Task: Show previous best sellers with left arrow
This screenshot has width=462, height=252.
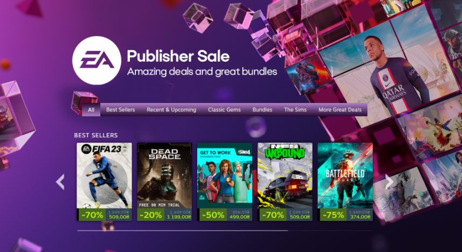Action: pos(60,182)
